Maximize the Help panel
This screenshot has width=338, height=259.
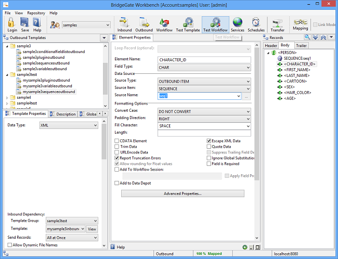click(257, 248)
